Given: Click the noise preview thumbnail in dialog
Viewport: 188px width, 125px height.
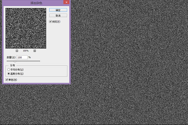Looking at the screenshot, I should 26,28.
